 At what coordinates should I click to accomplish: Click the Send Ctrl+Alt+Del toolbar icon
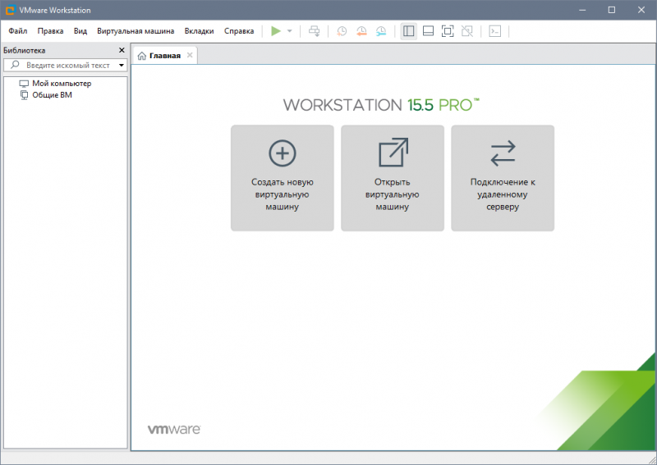pos(314,31)
